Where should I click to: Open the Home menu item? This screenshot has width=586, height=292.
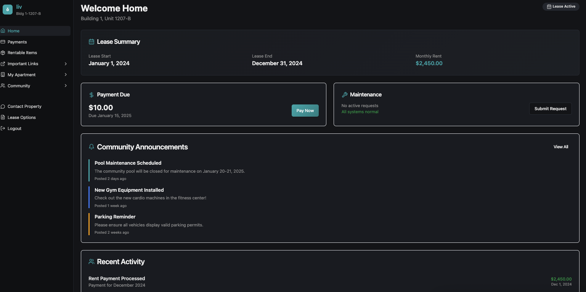coord(35,31)
